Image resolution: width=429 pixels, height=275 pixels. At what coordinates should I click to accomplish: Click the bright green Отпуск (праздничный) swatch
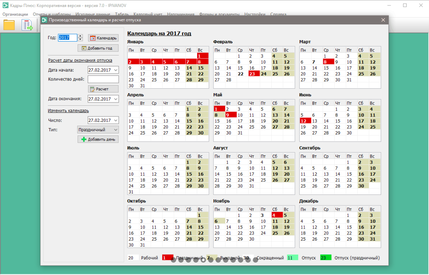click(x=325, y=258)
